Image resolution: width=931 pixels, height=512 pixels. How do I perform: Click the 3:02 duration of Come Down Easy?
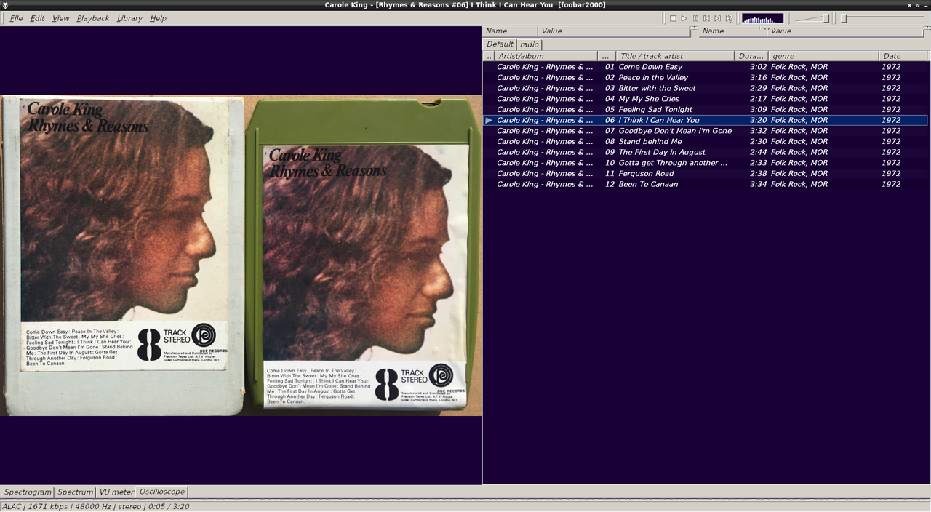(757, 67)
